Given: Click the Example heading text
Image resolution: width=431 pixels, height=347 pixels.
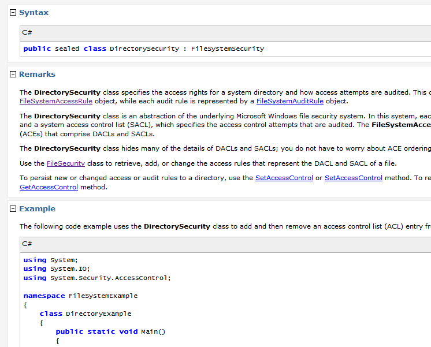Looking at the screenshot, I should pyautogui.click(x=37, y=209).
